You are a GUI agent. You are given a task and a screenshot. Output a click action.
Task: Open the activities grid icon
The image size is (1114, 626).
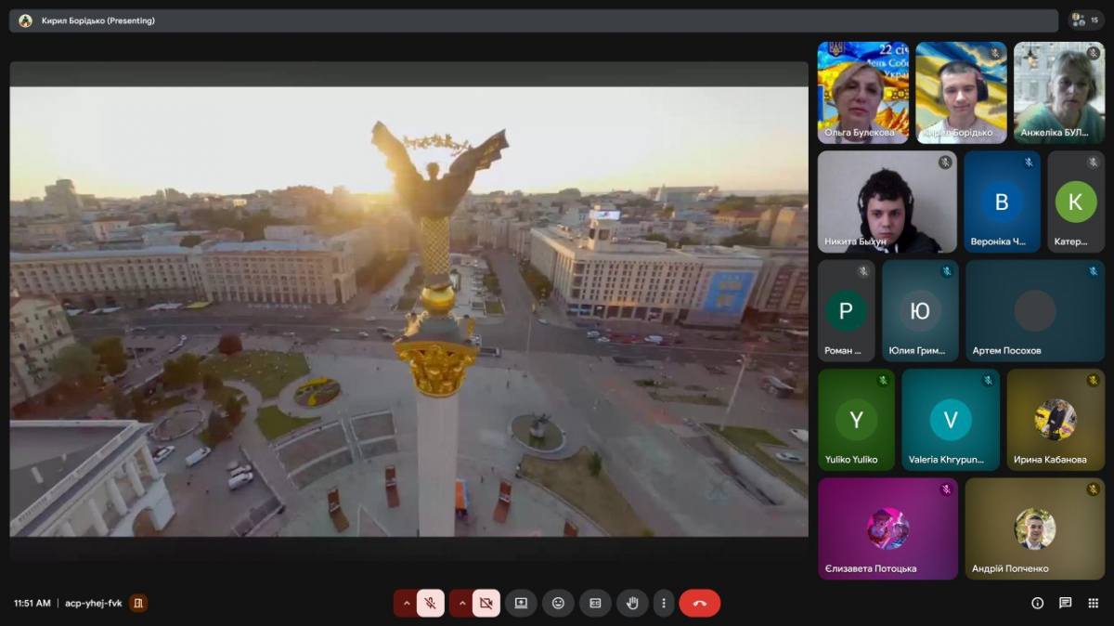[1093, 603]
